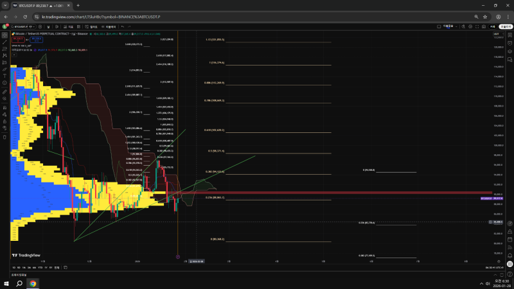Screen dimensions: 514x289
Task: Select the 1Y date range
Action: [x=46, y=268]
